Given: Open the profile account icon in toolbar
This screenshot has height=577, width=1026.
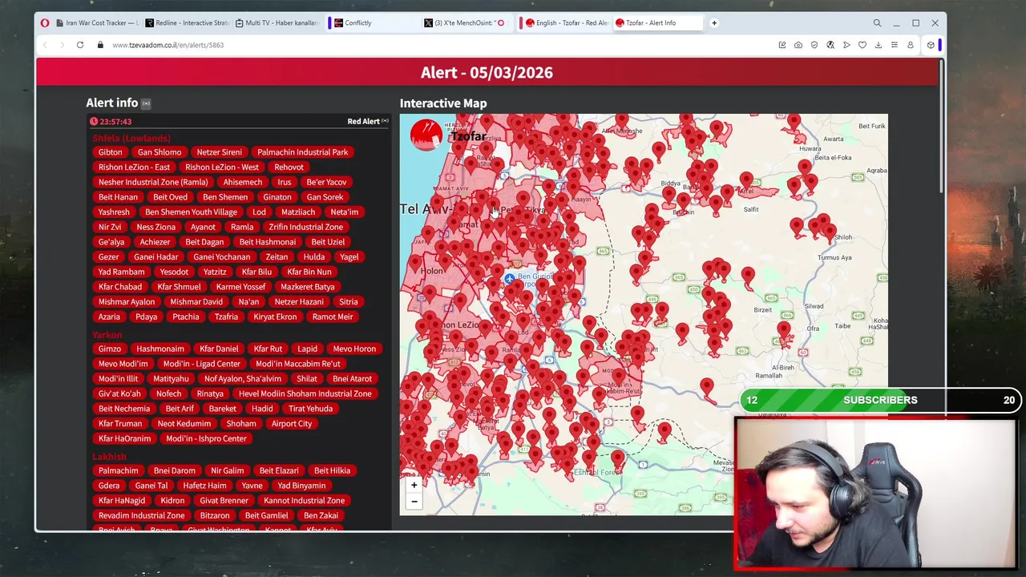Looking at the screenshot, I should tap(911, 45).
